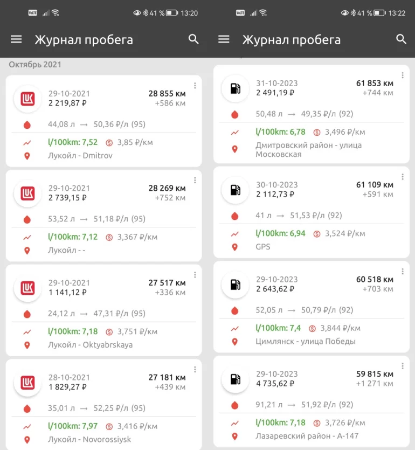Tap search icon in left screen header
Image resolution: width=415 pixels, height=450 pixels.
point(193,39)
